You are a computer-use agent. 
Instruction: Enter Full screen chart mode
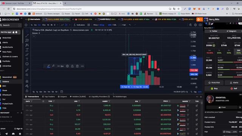(x=123, y=25)
